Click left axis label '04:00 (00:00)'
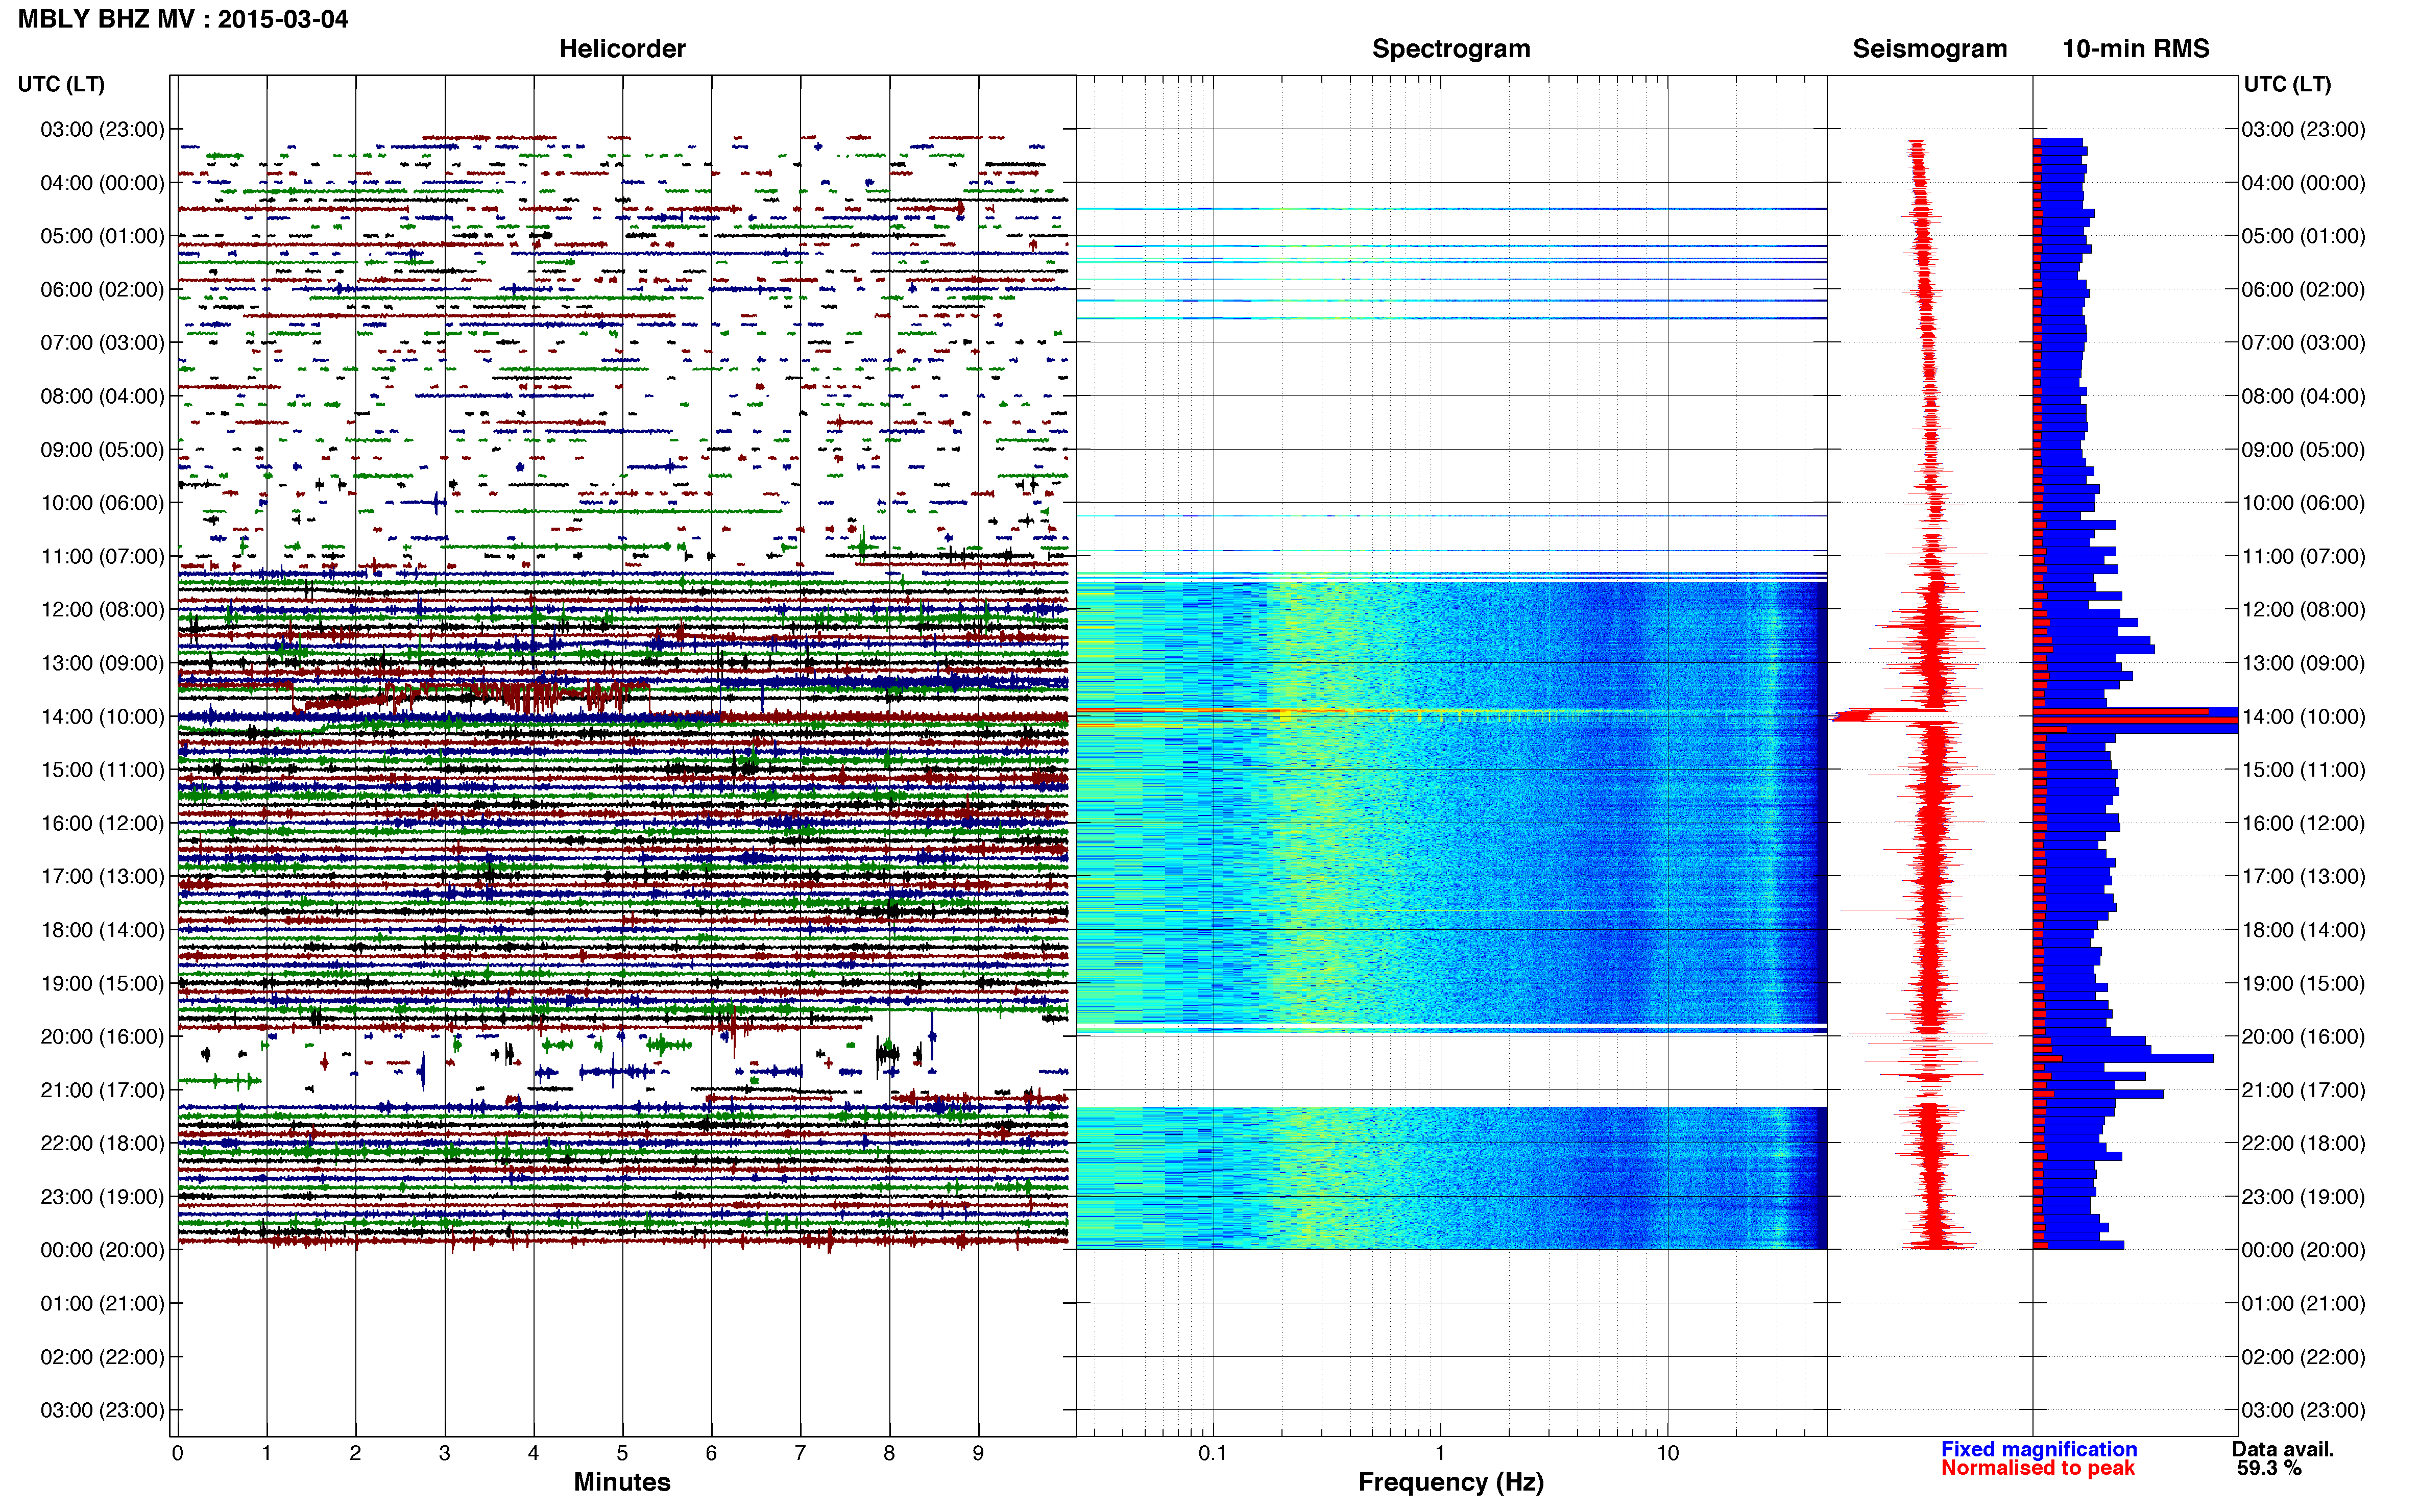 (x=102, y=183)
